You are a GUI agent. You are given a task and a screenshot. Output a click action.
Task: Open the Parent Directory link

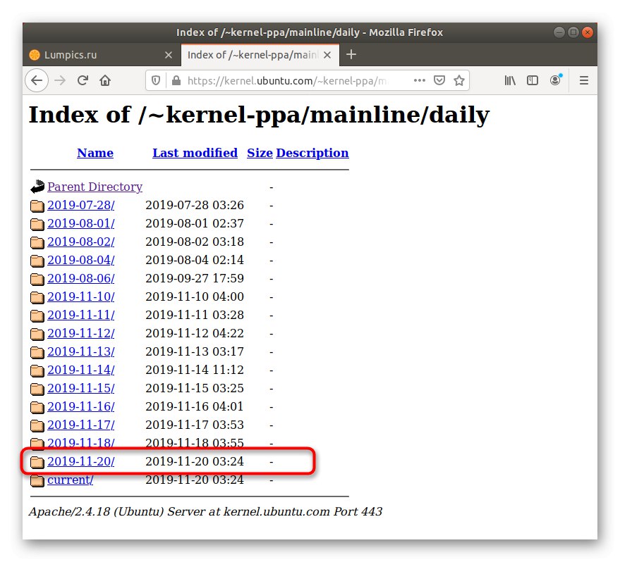point(95,187)
